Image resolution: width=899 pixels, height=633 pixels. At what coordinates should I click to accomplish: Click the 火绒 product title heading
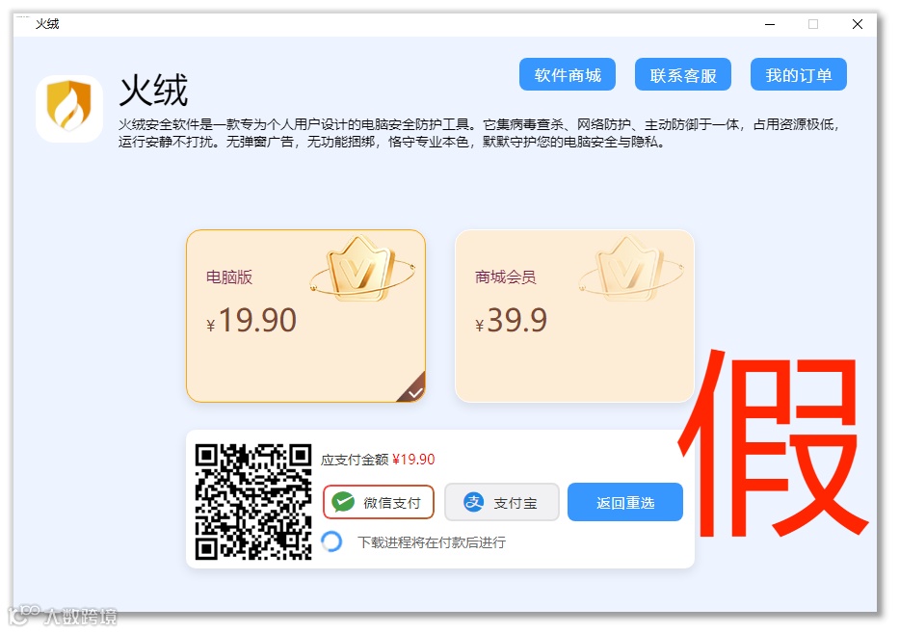[153, 90]
